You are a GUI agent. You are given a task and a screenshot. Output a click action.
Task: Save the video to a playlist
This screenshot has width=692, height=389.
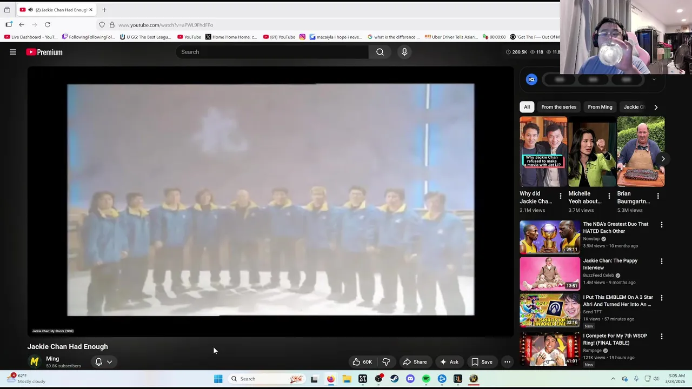pyautogui.click(x=481, y=362)
